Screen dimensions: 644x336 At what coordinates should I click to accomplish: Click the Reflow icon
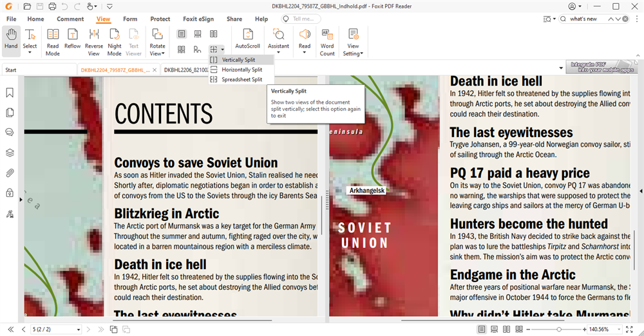pyautogui.click(x=73, y=41)
